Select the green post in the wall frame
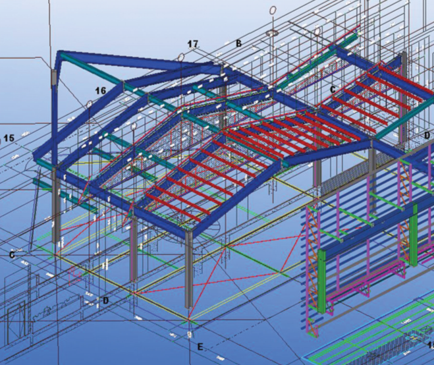This screenshot has width=434, height=365. [321, 281]
